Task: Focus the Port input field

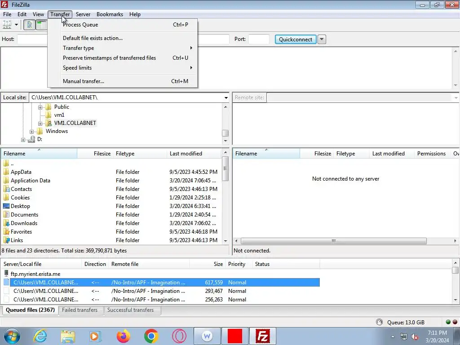Action: (259, 40)
